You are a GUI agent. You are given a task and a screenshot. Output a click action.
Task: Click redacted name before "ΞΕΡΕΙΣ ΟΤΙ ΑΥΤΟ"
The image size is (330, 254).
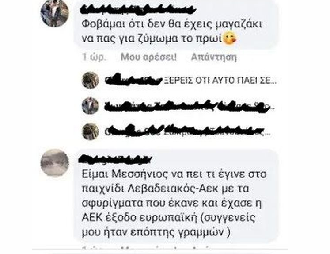pos(133,80)
